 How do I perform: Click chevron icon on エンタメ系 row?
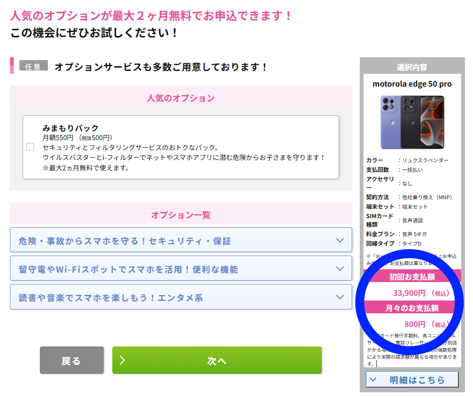340,297
